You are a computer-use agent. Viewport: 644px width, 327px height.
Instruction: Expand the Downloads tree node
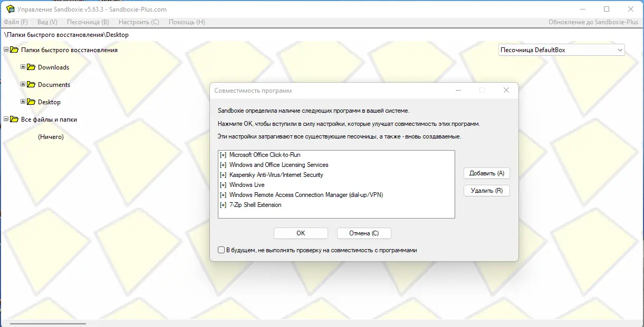point(23,67)
